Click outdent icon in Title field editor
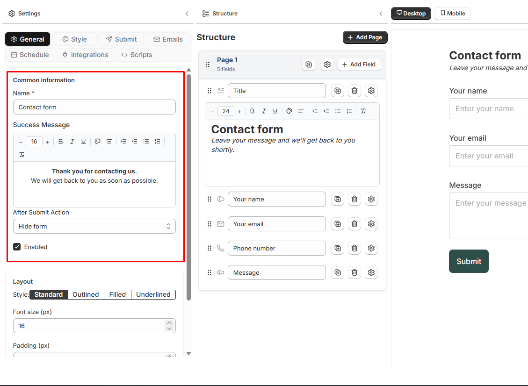The height and width of the screenshot is (386, 528). [x=326, y=111]
